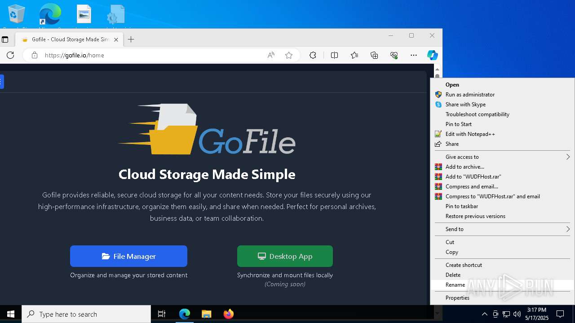This screenshot has height=323, width=575.
Task: Open the Windows Start menu
Action: tap(11, 314)
